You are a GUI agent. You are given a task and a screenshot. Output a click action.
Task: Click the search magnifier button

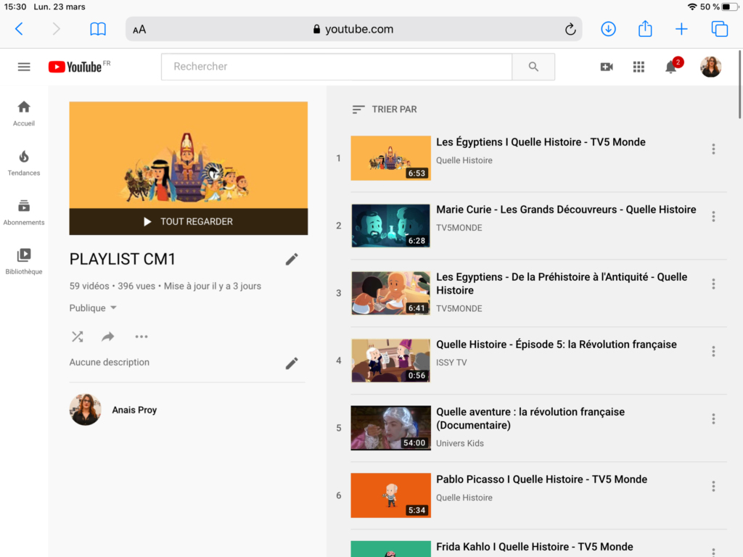pyautogui.click(x=533, y=67)
